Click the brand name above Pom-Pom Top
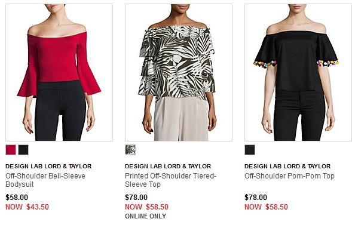This screenshot has height=228, width=352. 287,167
